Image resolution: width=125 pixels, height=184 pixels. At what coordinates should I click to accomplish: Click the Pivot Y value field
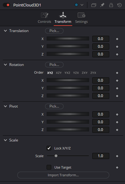(x=101, y=122)
